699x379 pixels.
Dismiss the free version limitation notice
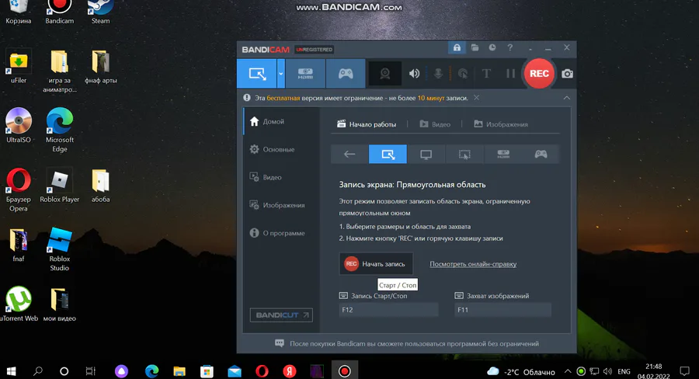[477, 98]
